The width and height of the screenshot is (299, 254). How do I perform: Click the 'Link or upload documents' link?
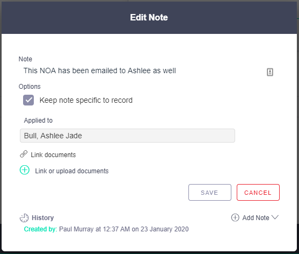click(x=72, y=171)
